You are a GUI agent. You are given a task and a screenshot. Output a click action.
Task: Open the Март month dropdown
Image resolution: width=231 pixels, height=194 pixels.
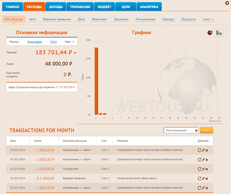[x=70, y=42]
